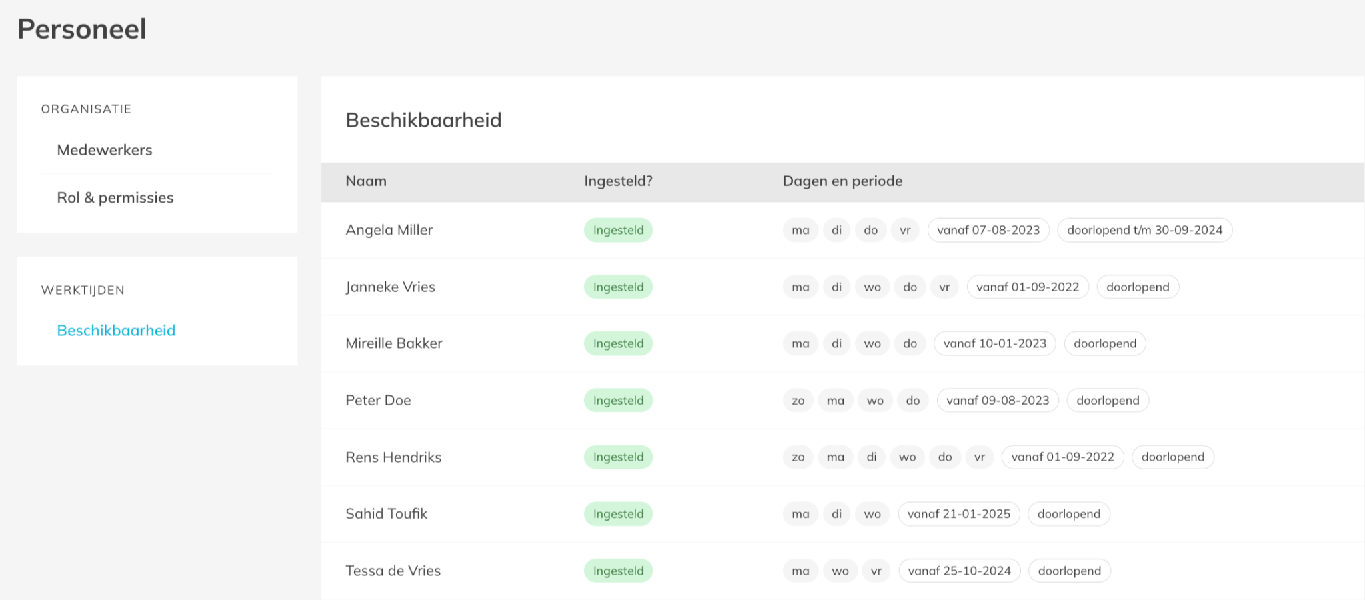Click Angela Miller's Ingesteld status badge
Image resolution: width=1365 pixels, height=600 pixels.
point(618,230)
